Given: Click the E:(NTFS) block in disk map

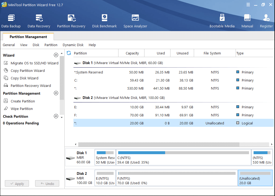Looking at the screenshot, I should [x=105, y=178].
